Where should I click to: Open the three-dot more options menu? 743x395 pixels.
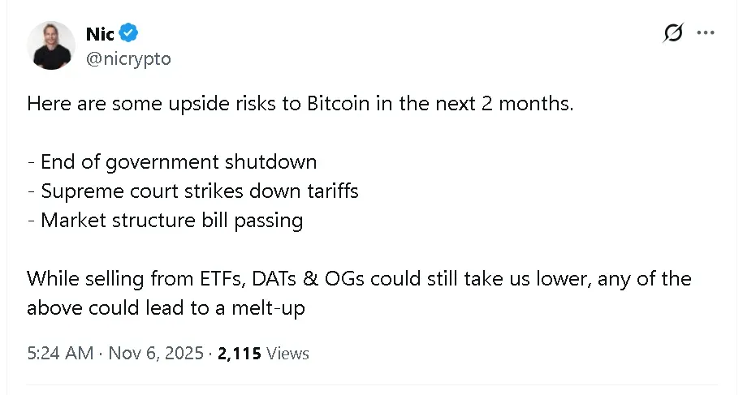coord(706,33)
